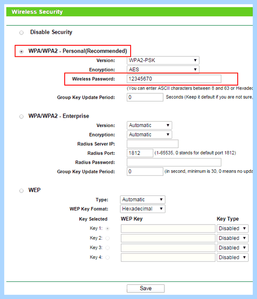
Task: Click the Key 3 WEP Key field
Action: [168, 248]
